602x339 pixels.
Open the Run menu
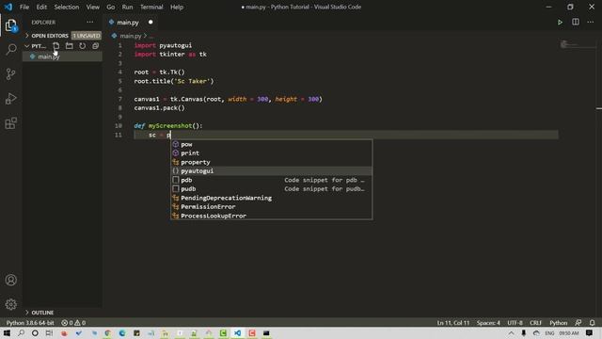pyautogui.click(x=127, y=7)
